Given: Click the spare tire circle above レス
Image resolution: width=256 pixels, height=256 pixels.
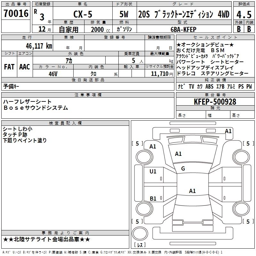Looking at the screenshot, I should [x=140, y=234].
